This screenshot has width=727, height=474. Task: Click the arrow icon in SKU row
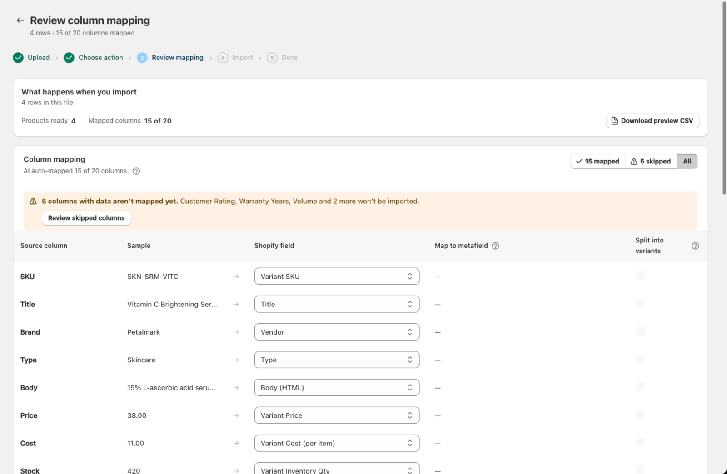click(236, 276)
